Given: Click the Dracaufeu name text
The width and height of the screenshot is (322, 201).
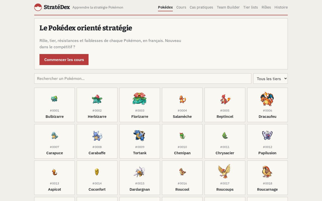Looking at the screenshot, I should pos(267,117).
